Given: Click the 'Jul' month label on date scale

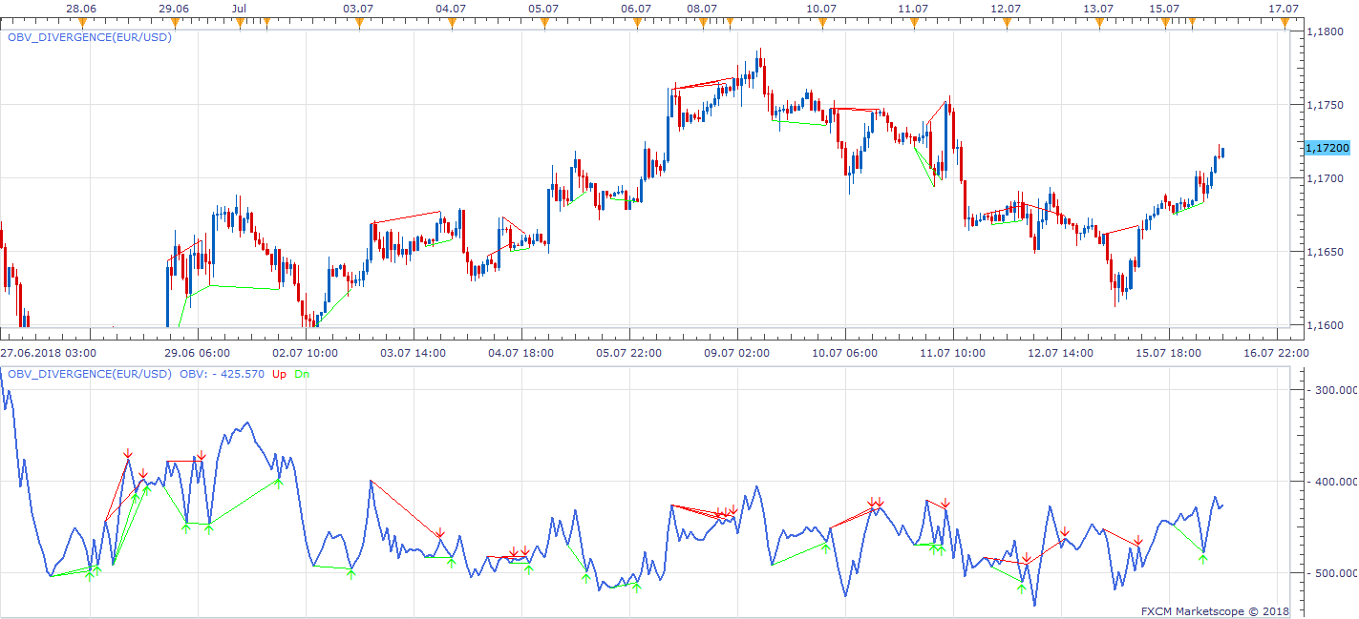Looking at the screenshot, I should pos(240,9).
